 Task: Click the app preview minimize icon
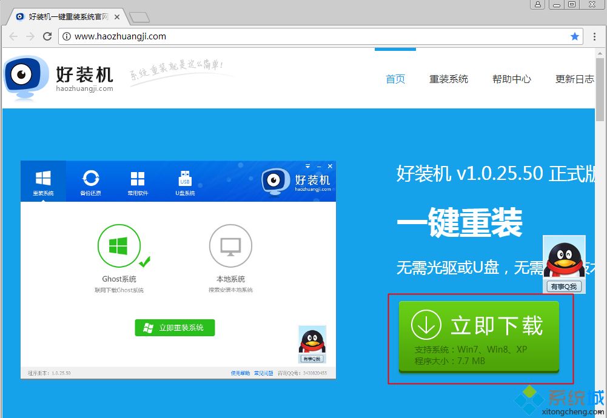[319, 166]
